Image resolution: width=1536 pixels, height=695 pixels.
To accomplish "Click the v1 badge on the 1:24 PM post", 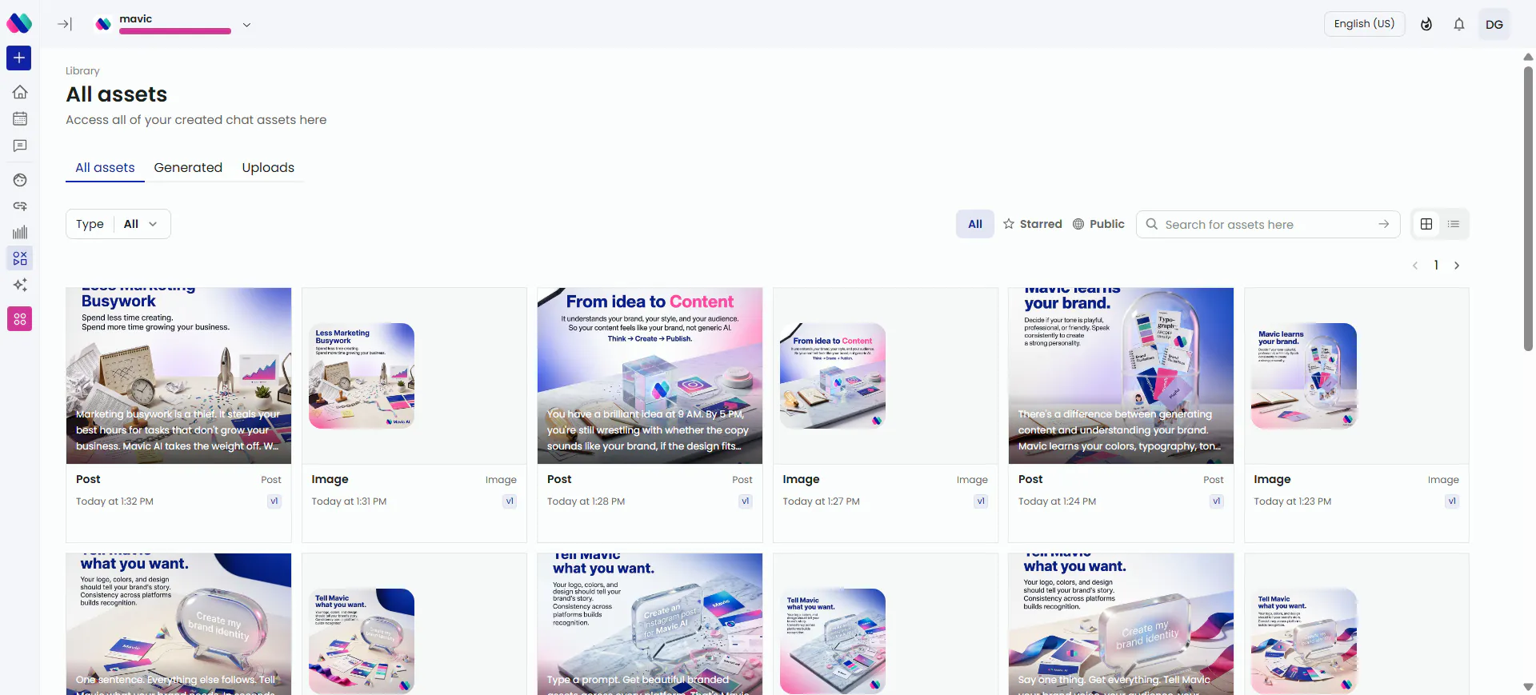I will click(x=1217, y=501).
